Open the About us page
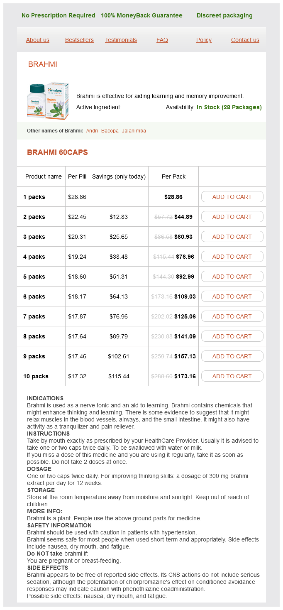This screenshot has width=283, height=610. pos(38,40)
